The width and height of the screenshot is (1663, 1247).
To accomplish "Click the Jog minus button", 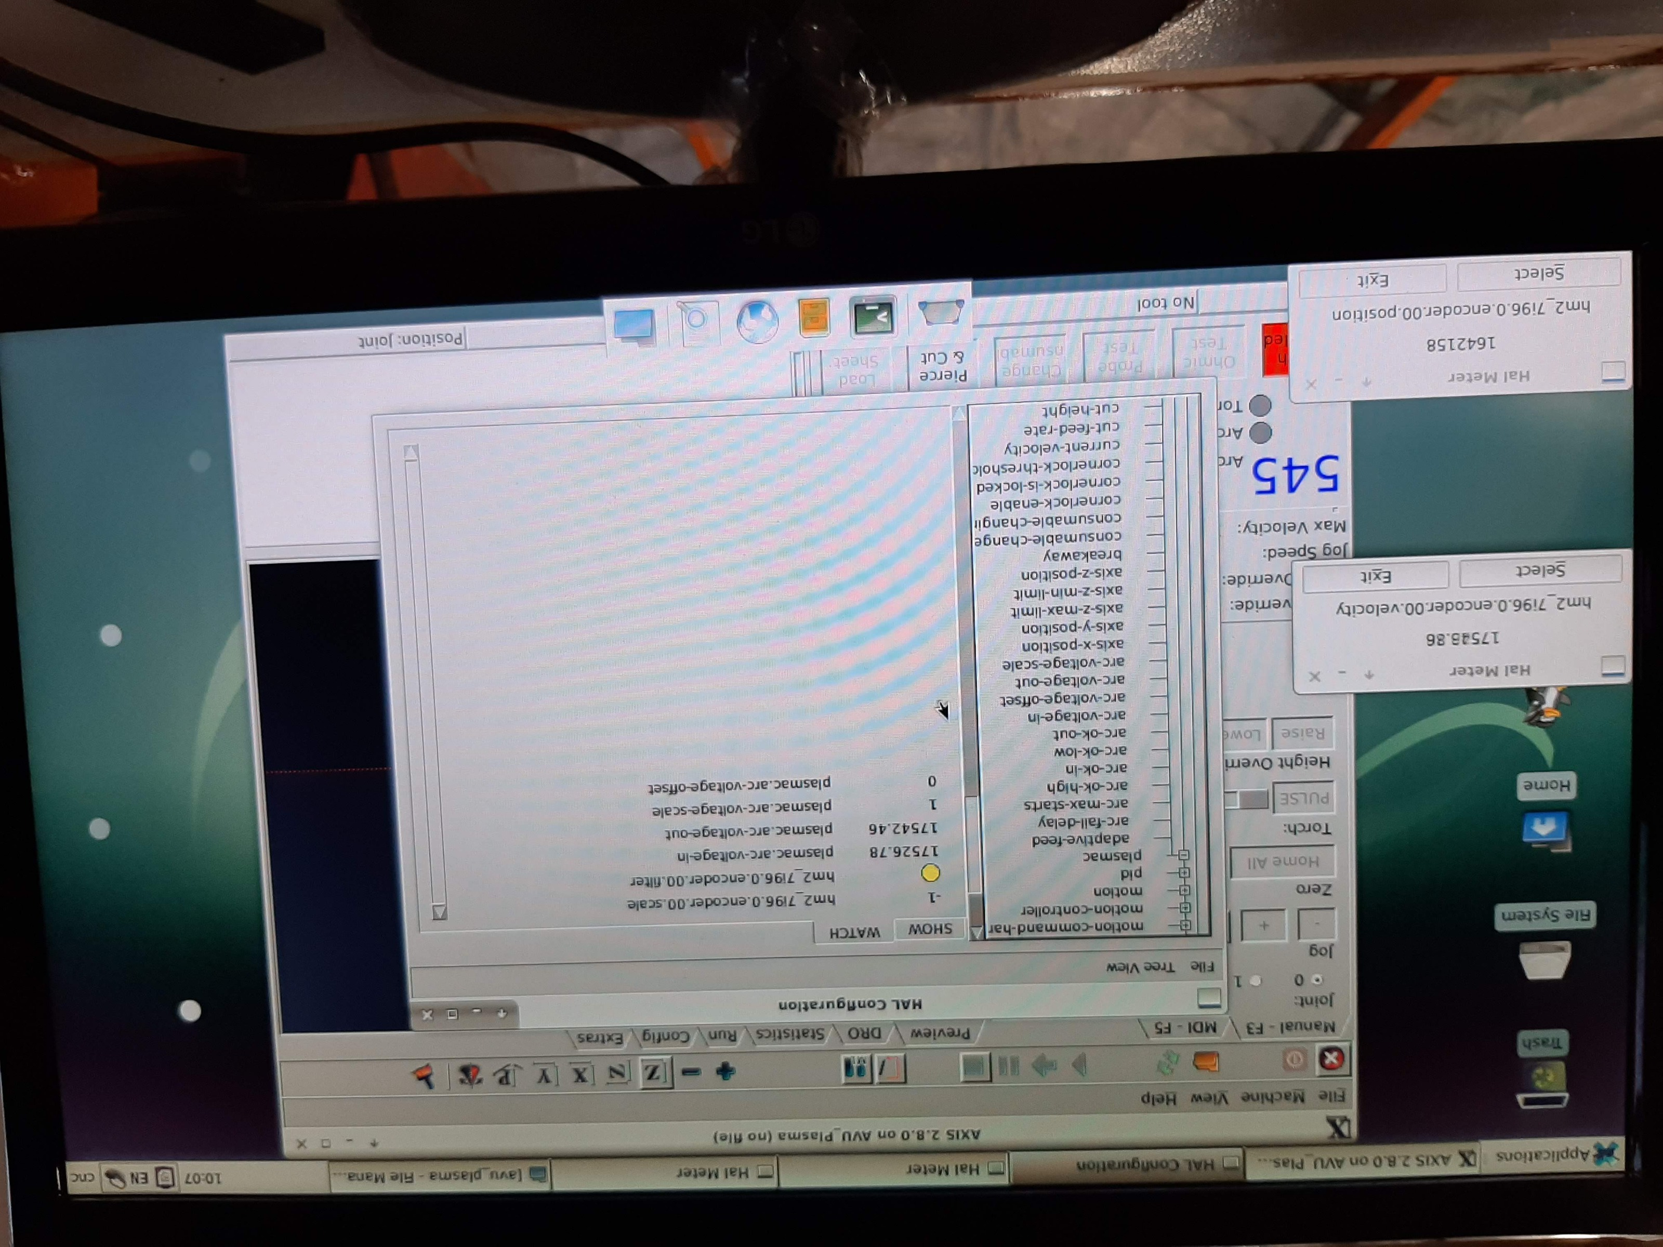I will click(1316, 924).
